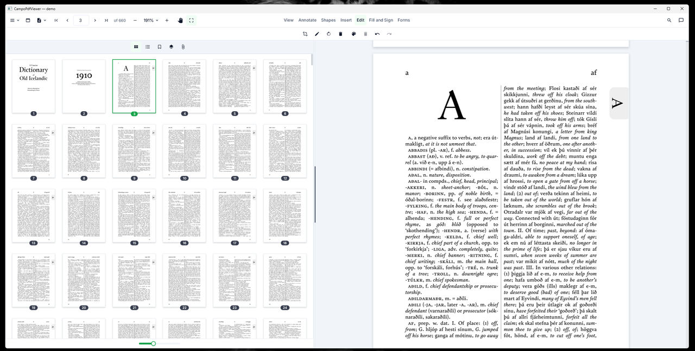695x351 pixels.
Task: Open the 191% zoom level dropdown
Action: coord(151,20)
